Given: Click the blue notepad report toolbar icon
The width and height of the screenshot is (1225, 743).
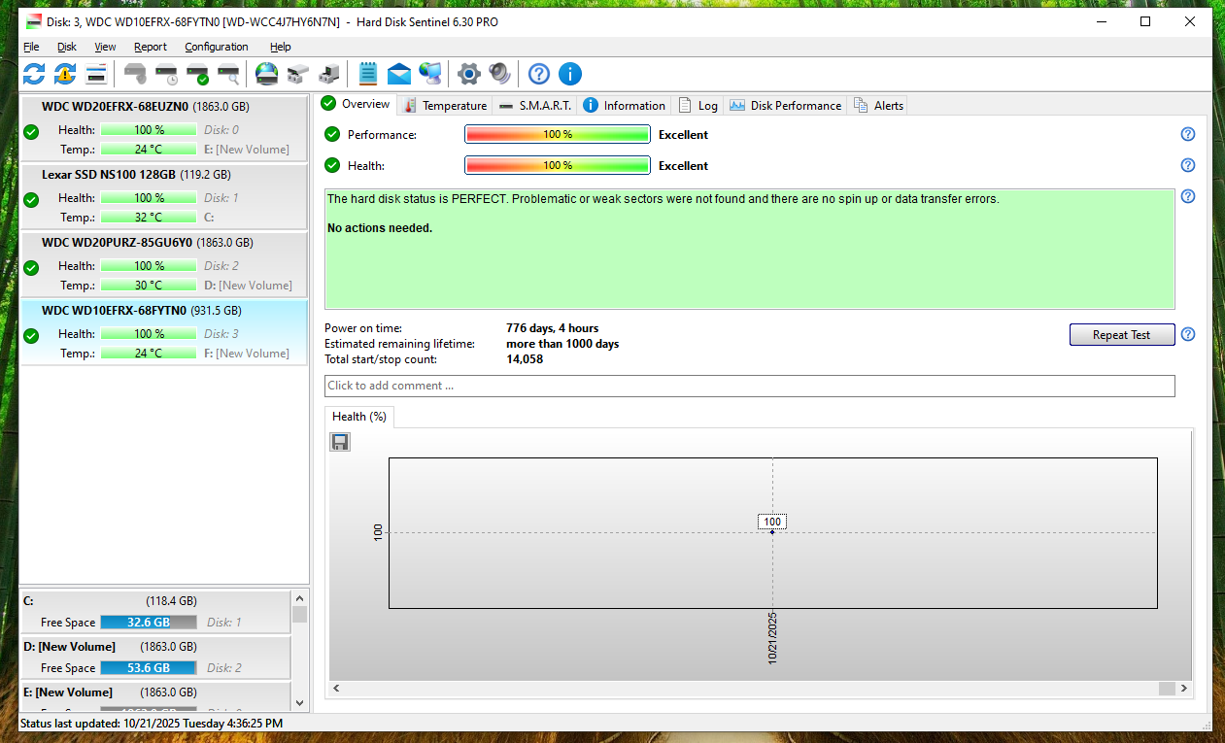Looking at the screenshot, I should [x=368, y=73].
